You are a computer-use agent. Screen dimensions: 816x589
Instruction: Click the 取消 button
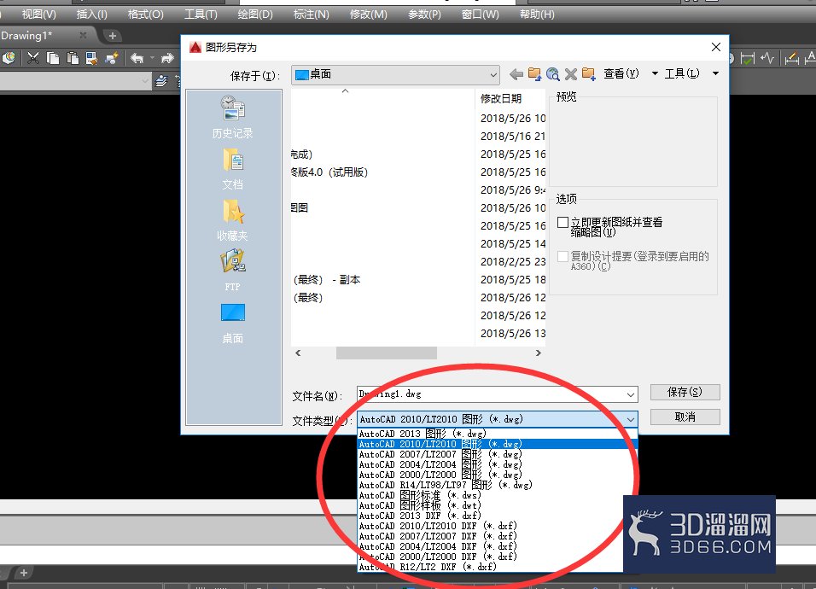point(685,417)
